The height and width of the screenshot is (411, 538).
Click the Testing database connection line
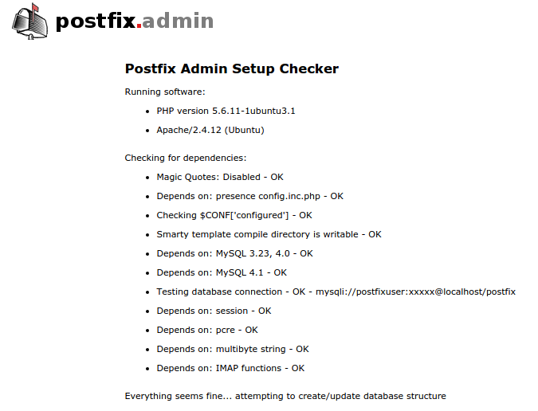231,292
